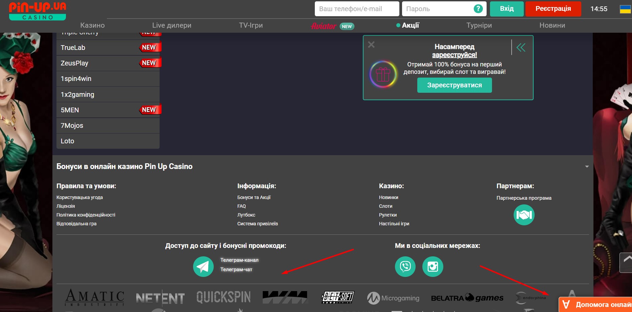This screenshot has width=632, height=312.
Task: Switch language via Ukrainian flag icon
Action: (625, 9)
